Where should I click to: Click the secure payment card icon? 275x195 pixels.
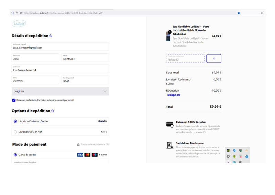(x=170, y=124)
